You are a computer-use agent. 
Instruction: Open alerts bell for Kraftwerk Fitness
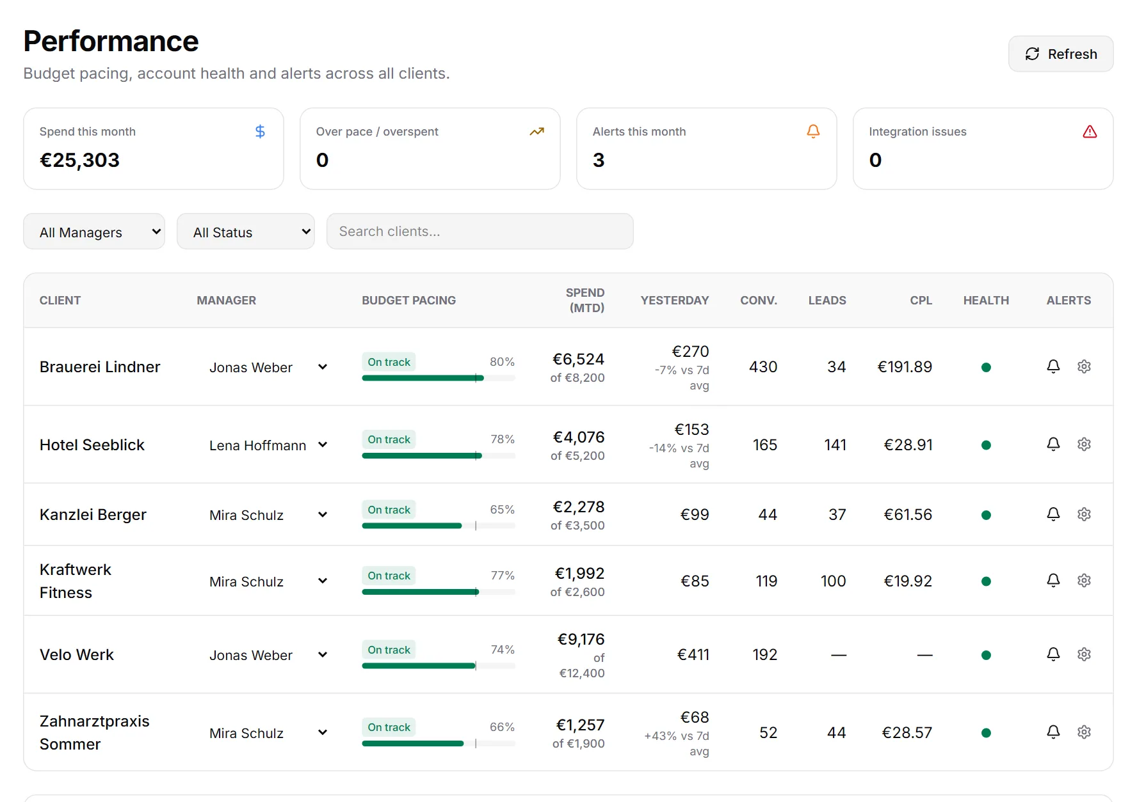click(x=1053, y=581)
